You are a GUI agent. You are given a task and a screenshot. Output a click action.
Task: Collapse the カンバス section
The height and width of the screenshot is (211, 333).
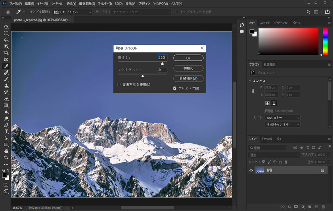[x=250, y=81]
